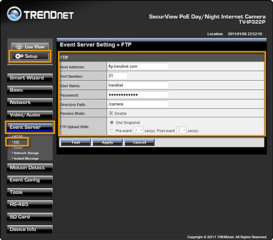Open Live View mode
The image size is (273, 240).
[30, 47]
